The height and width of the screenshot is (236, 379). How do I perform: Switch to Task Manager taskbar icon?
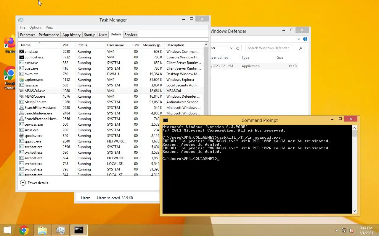61,230
